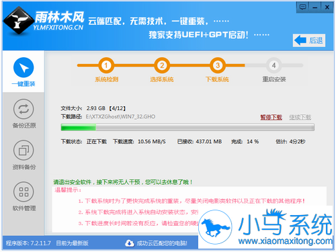
Task: Click the download path E:\XTXZGhost\WIN7_32.GHO
Action: pyautogui.click(x=120, y=116)
